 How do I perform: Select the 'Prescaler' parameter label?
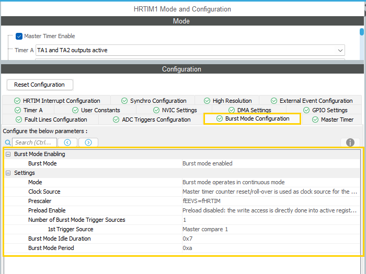(x=40, y=201)
